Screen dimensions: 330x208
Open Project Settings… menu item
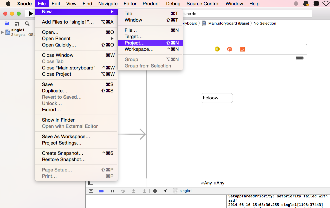pos(76,143)
